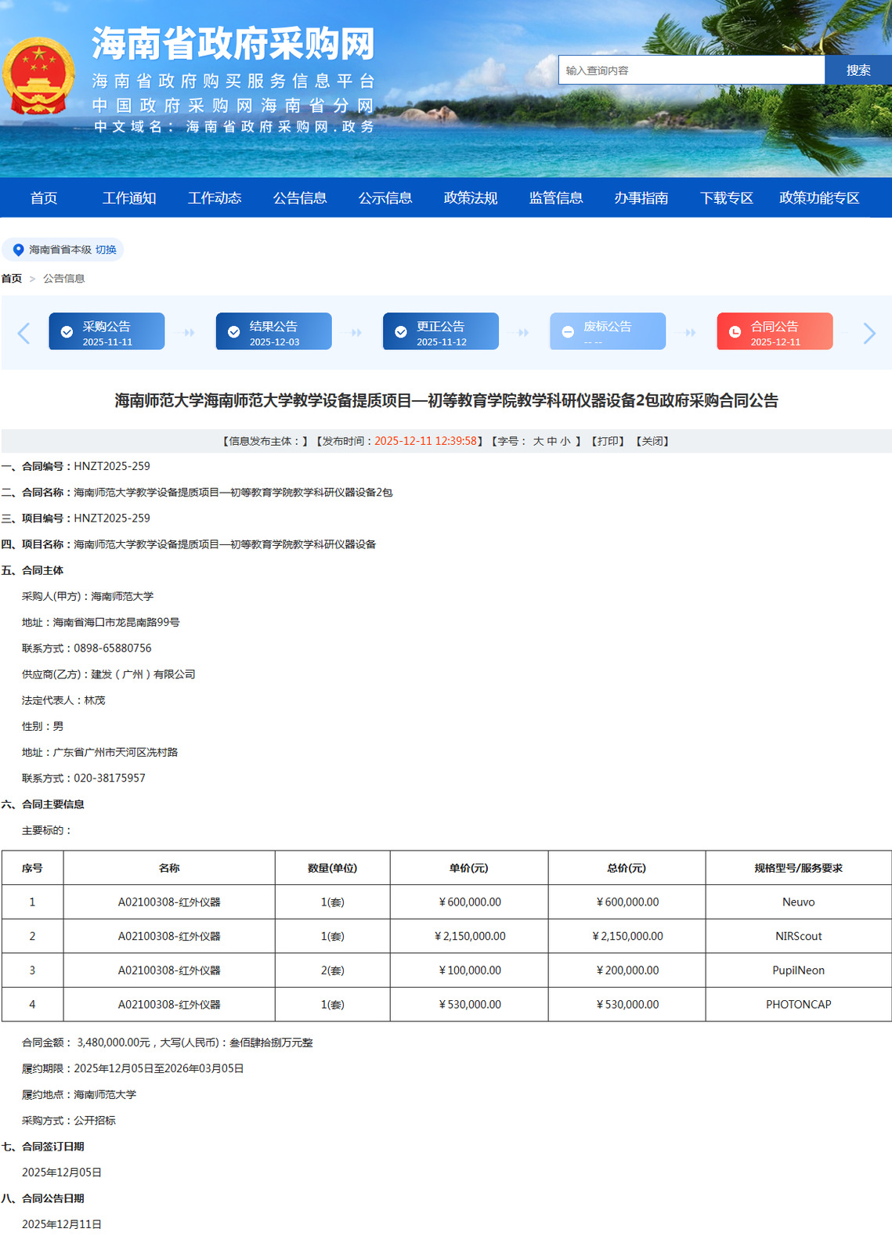Switch region via 切换 link
This screenshot has height=1243, width=892.
point(106,250)
